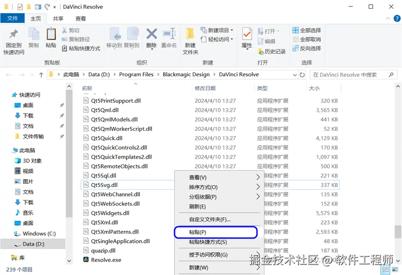
Task: Click the Cut scissors icon
Action: click(x=64, y=30)
